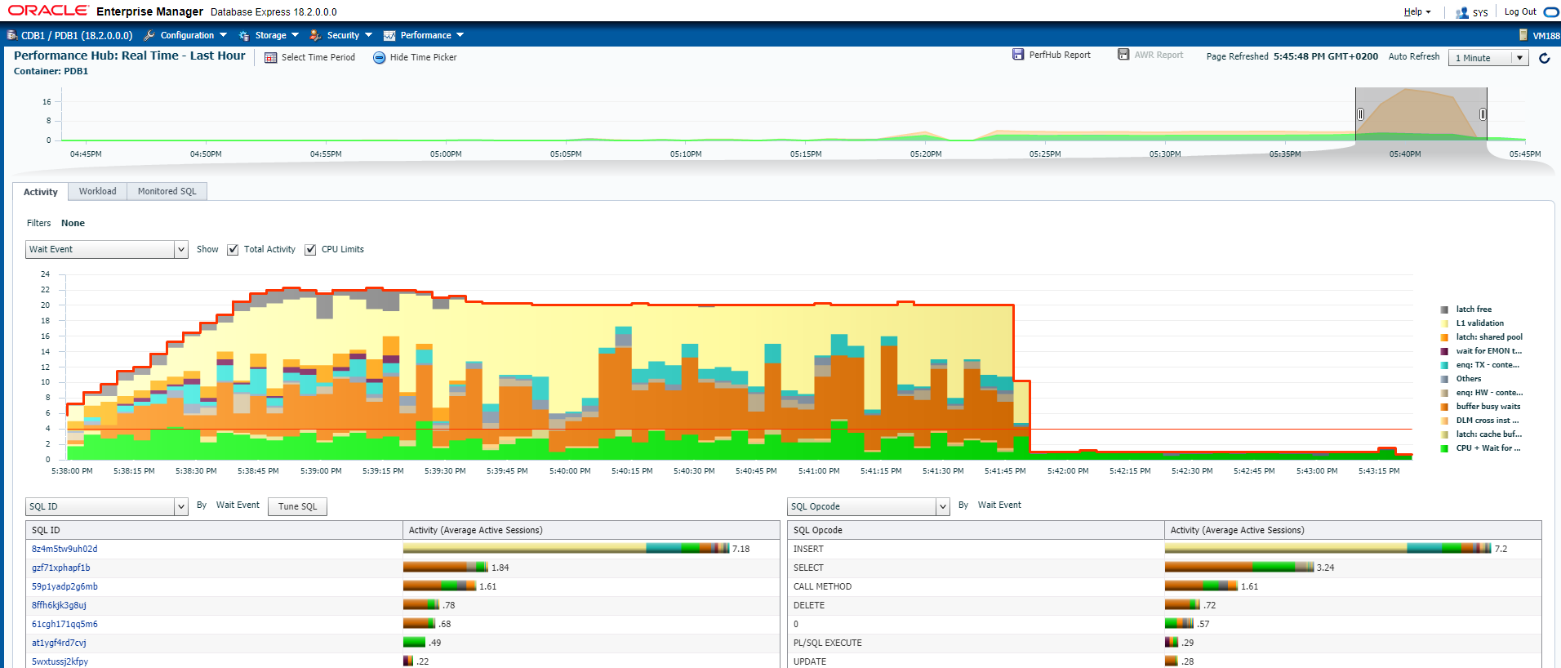
Task: Open SQL ID at1ygf4rd7cvj link
Action: [x=59, y=643]
